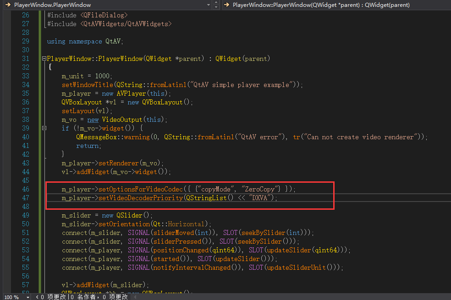The height and width of the screenshot is (300, 451).
Task: Open the PlayerWindow constructor member dropdown
Action: (321, 5)
